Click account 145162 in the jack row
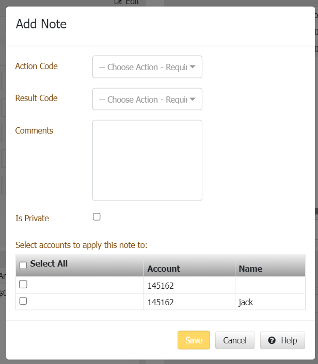Image resolution: width=318 pixels, height=364 pixels. pyautogui.click(x=161, y=302)
